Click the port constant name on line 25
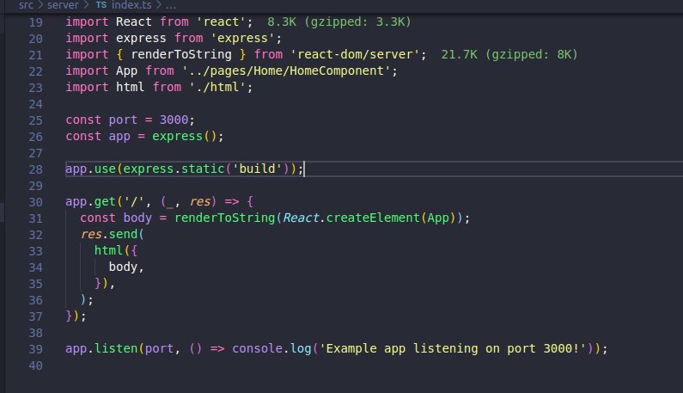 (x=123, y=120)
